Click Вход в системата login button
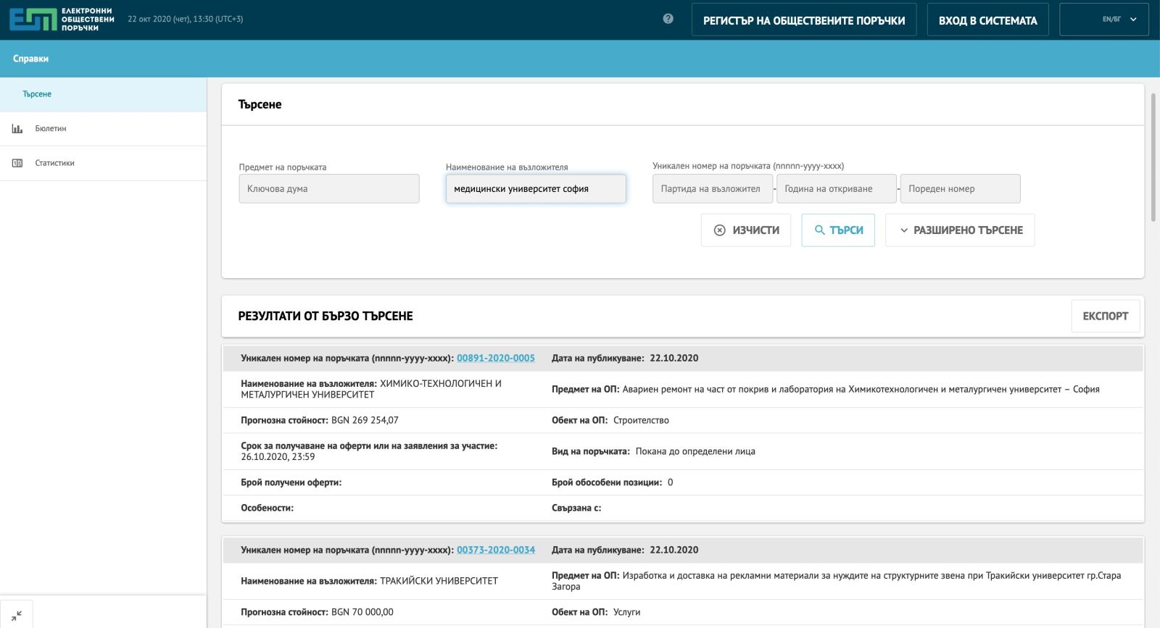 (987, 20)
